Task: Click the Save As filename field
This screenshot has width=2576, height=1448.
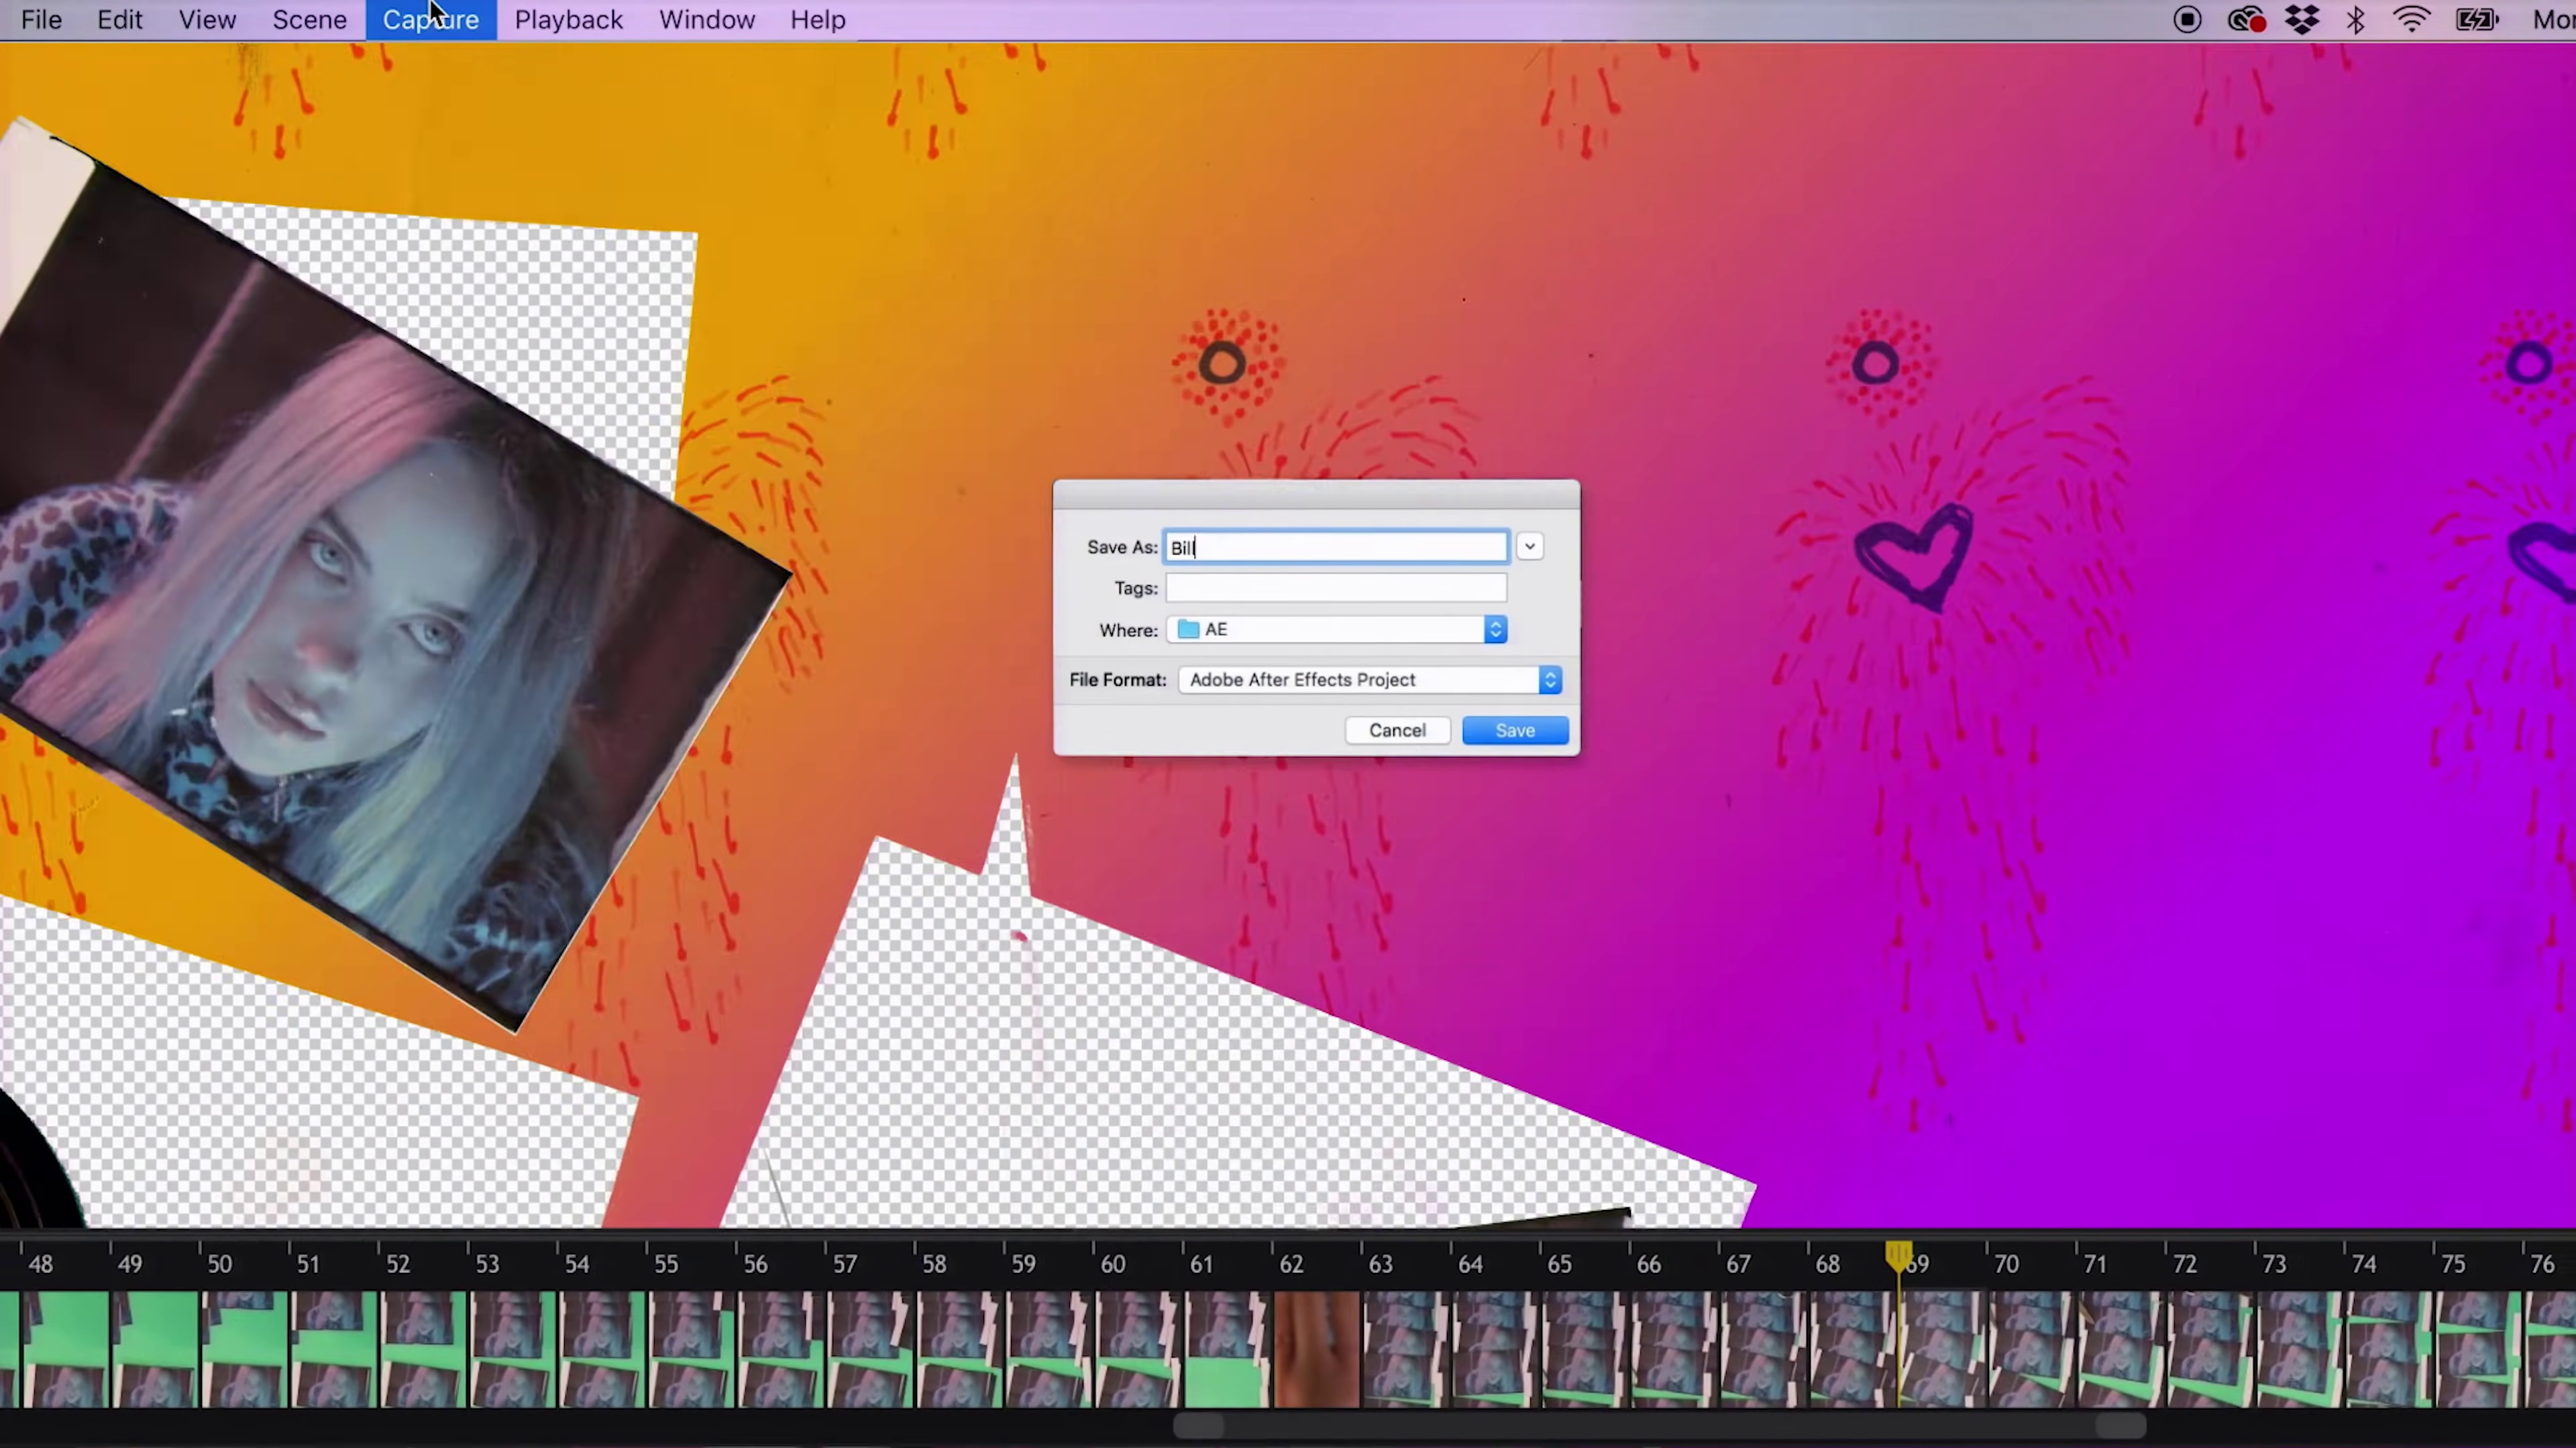Action: coord(1335,546)
